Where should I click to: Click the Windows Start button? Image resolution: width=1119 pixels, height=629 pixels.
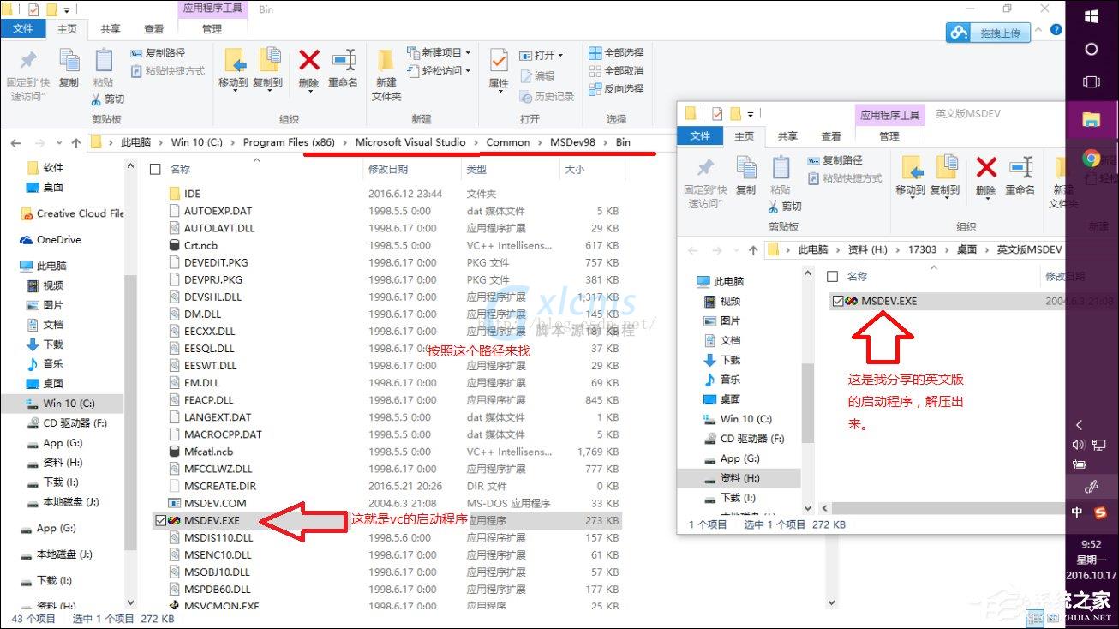(x=1092, y=16)
